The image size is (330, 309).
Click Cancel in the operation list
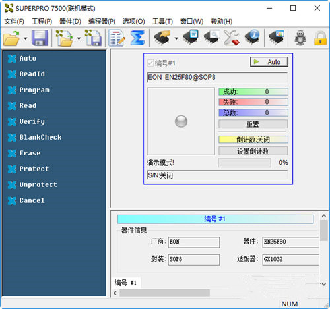(x=26, y=201)
